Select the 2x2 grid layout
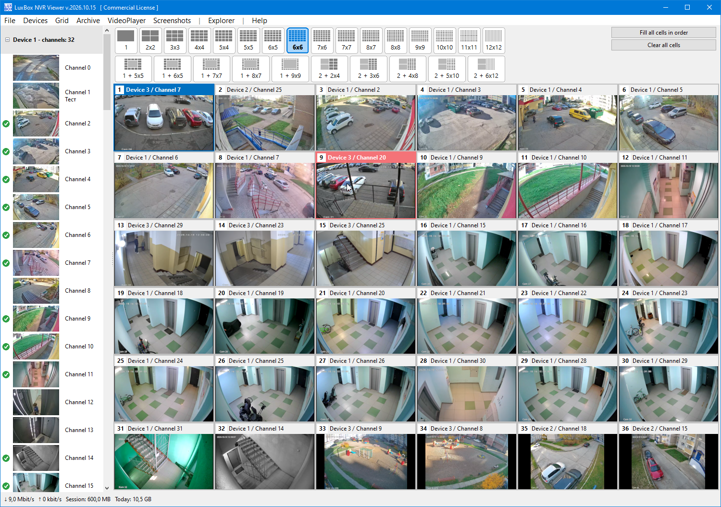Viewport: 721px width, 507px height. (x=150, y=40)
